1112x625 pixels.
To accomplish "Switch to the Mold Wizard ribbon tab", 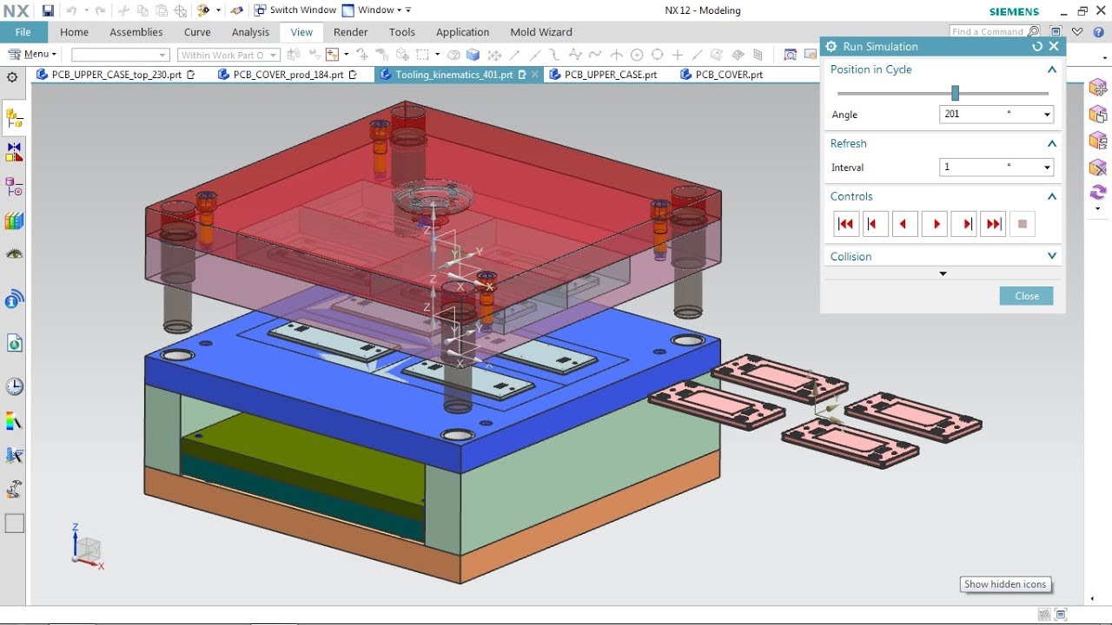I will [540, 32].
